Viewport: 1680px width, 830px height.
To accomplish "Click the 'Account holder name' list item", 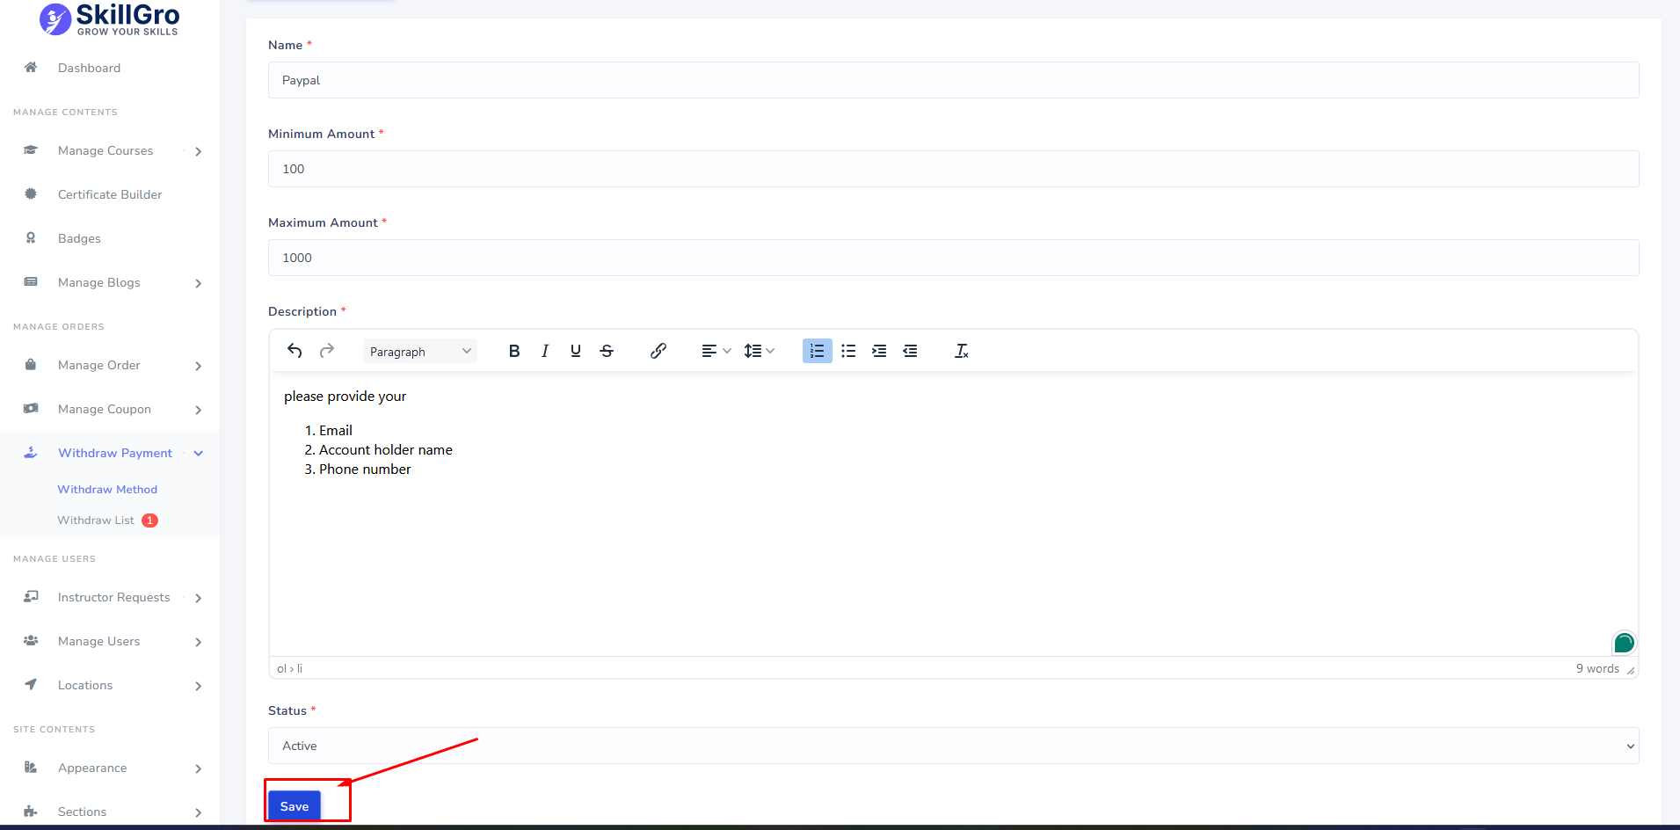I will [386, 450].
